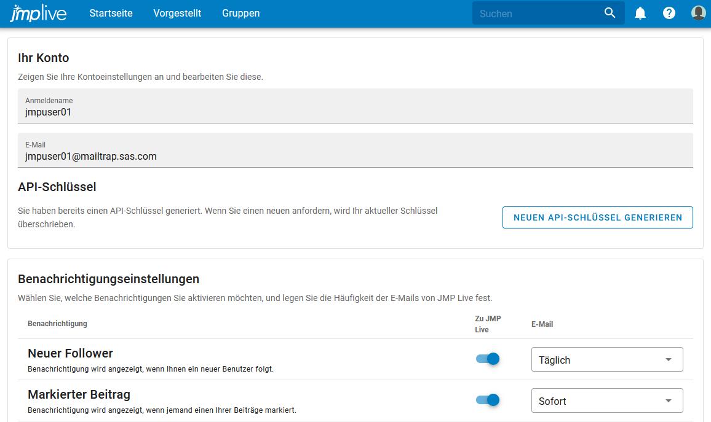Image resolution: width=711 pixels, height=422 pixels.
Task: Click the dropdown arrow next to Täglich
Action: pyautogui.click(x=670, y=359)
